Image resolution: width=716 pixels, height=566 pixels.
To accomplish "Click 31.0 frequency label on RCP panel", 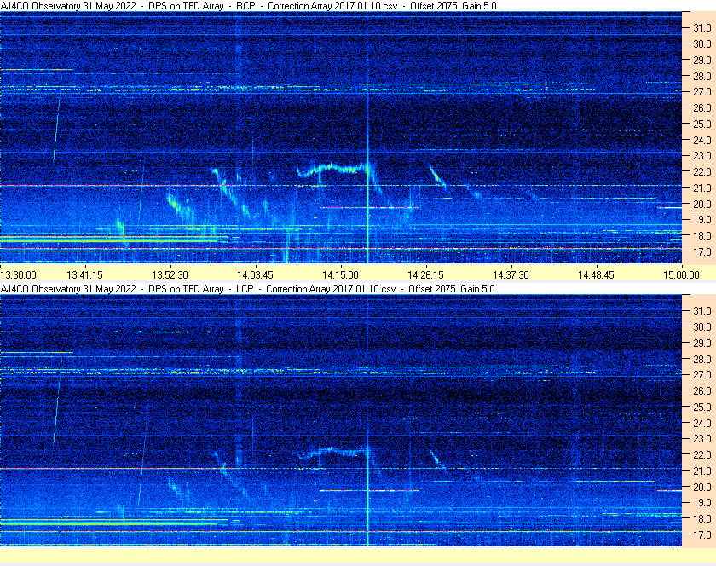I will [x=702, y=28].
